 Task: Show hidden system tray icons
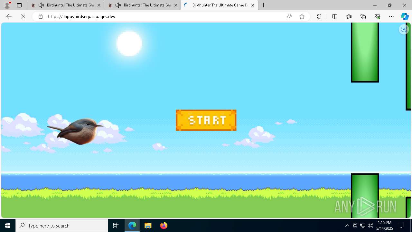(347, 226)
